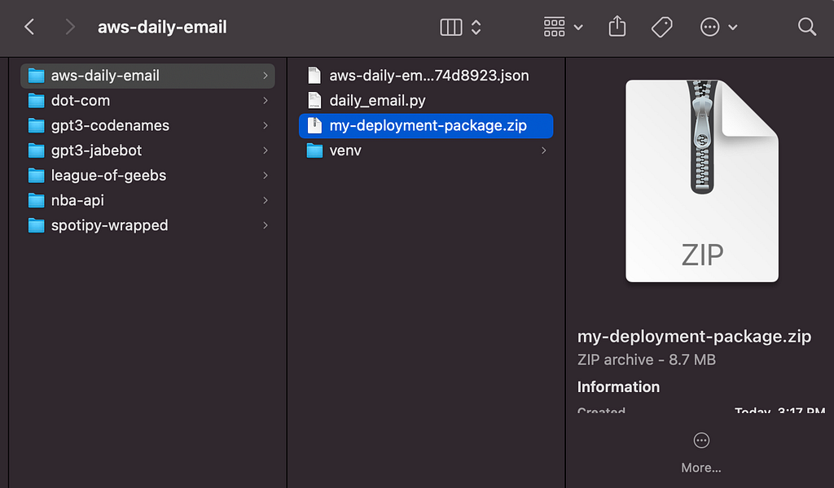The image size is (834, 488).
Task: Click the JSON file document icon
Action: [x=314, y=76]
